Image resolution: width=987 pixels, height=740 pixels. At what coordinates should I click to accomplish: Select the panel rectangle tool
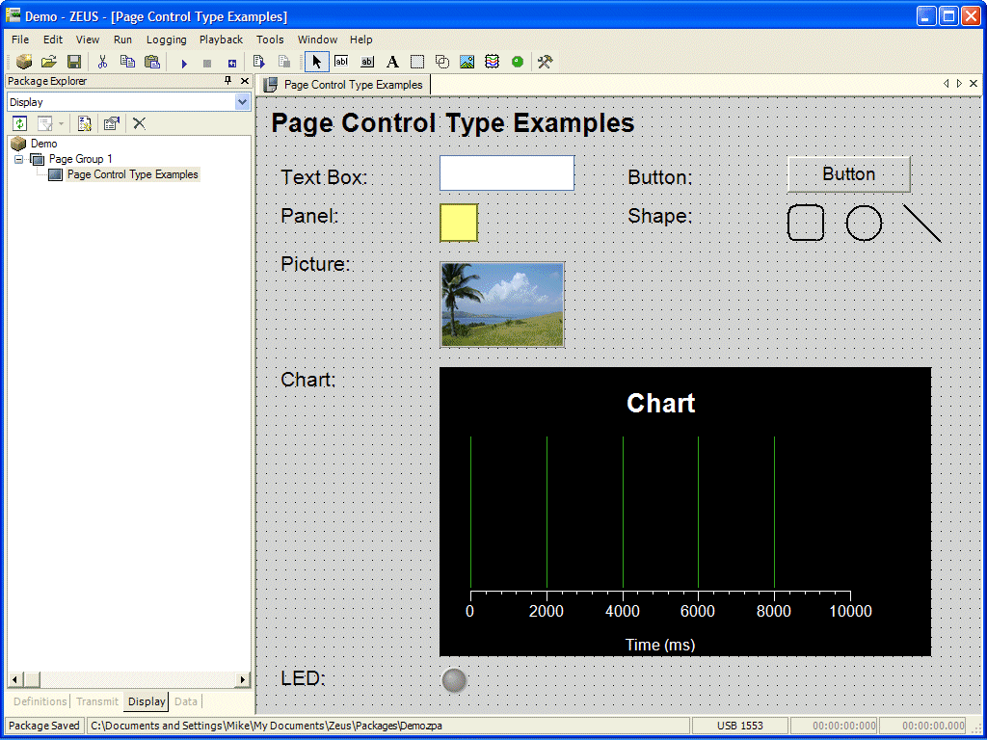click(x=417, y=62)
